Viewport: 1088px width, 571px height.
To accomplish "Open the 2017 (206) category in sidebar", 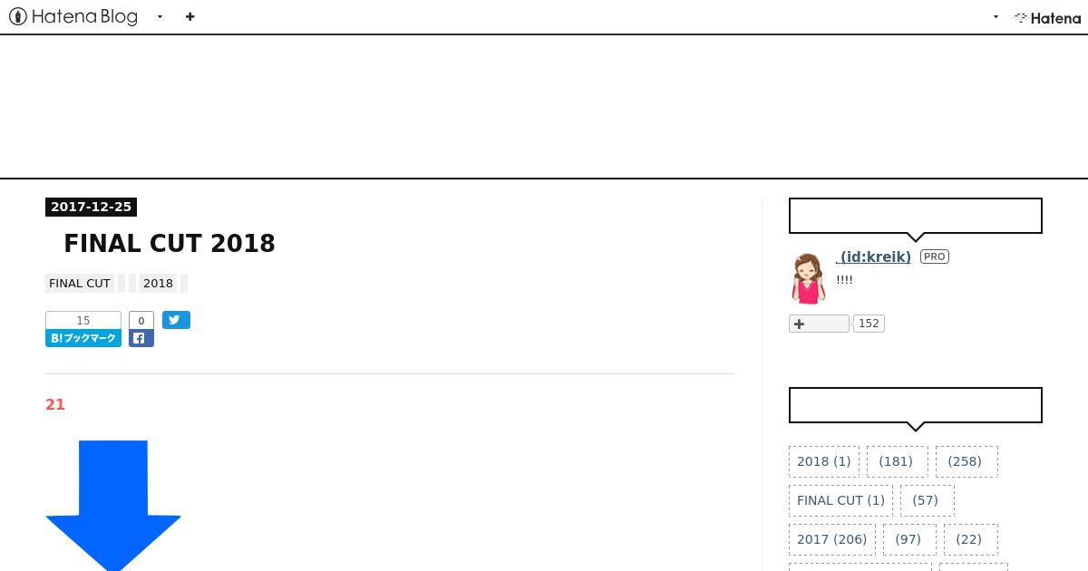I will click(x=832, y=539).
